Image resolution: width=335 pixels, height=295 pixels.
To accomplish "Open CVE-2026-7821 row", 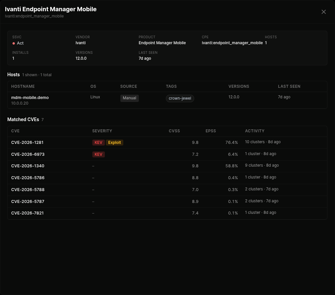I will 167,213.
